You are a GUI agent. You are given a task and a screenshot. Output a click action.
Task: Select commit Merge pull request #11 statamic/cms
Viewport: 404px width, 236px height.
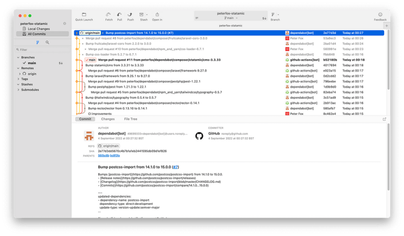coord(229,60)
